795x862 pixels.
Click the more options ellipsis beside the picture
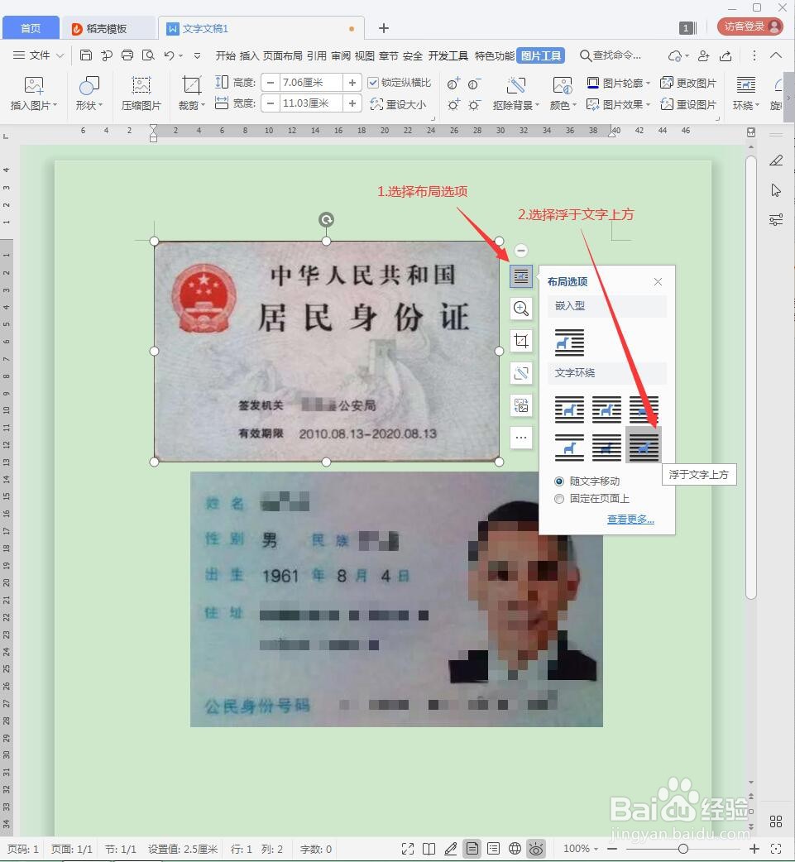520,438
